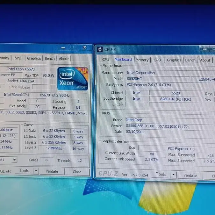Expand Tools dropdown arrow in left CPU-Z window
This screenshot has height=215, width=215.
click(36, 171)
